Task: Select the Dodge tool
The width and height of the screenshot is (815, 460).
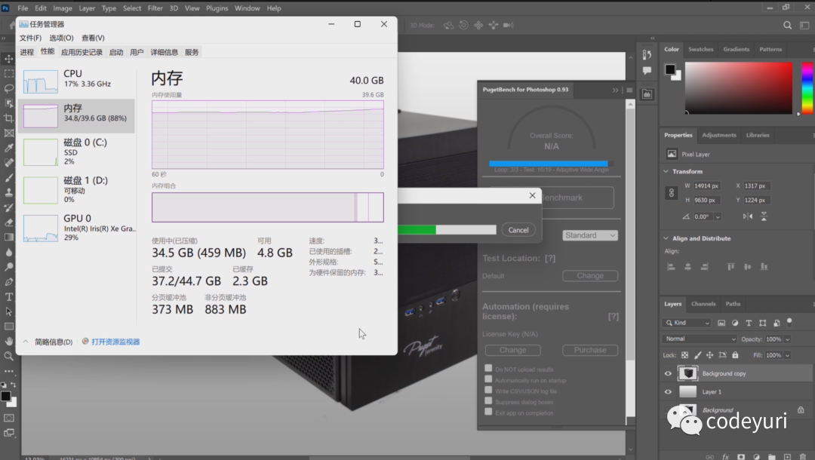Action: [x=9, y=267]
